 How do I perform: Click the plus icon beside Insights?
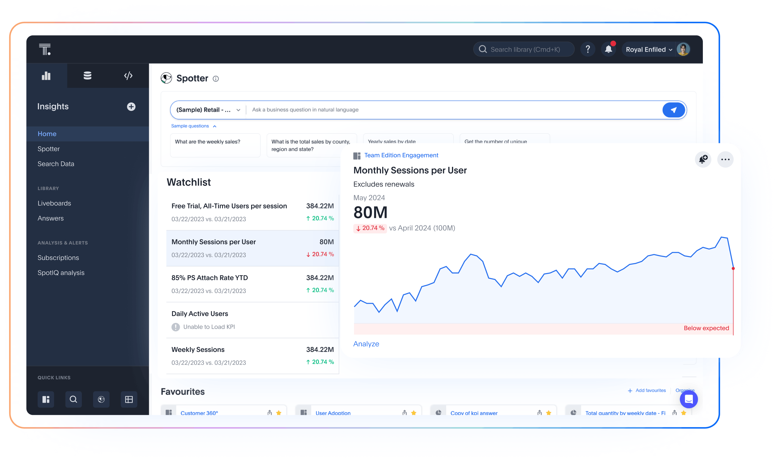tap(131, 106)
